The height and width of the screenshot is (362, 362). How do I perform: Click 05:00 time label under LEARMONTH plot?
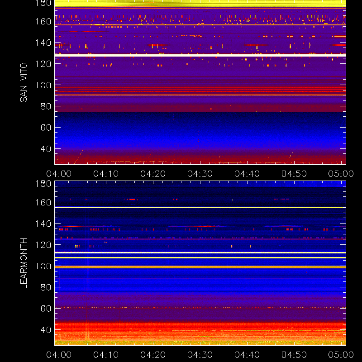[x=341, y=355]
